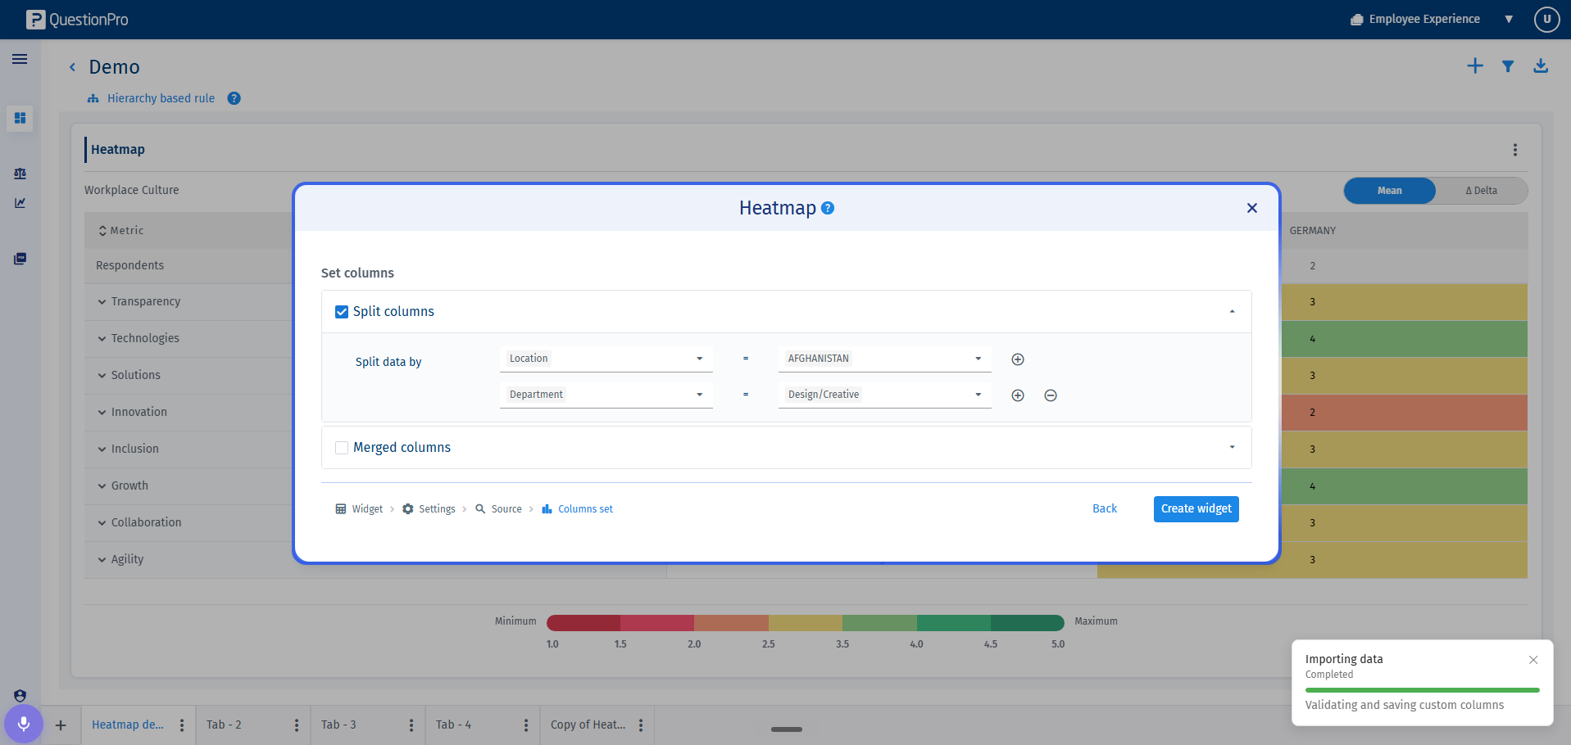Open Heatmap widget three-dot options
Viewport: 1571px width, 745px height.
click(1515, 150)
